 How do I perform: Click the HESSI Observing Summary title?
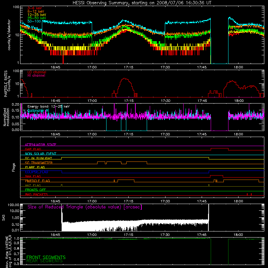coord(142,3)
